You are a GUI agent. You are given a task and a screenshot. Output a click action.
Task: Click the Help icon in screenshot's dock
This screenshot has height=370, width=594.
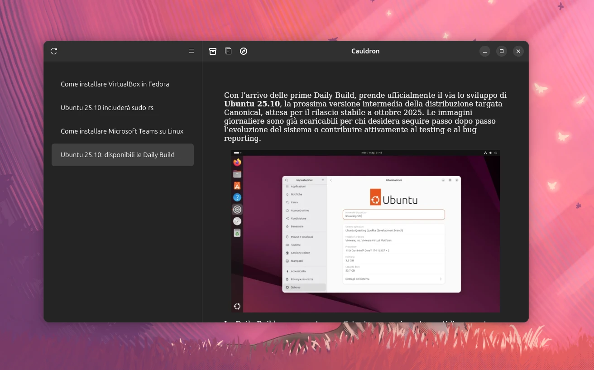coord(237,197)
